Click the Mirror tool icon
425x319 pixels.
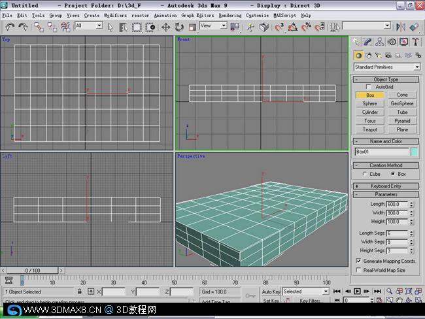[x=401, y=27]
